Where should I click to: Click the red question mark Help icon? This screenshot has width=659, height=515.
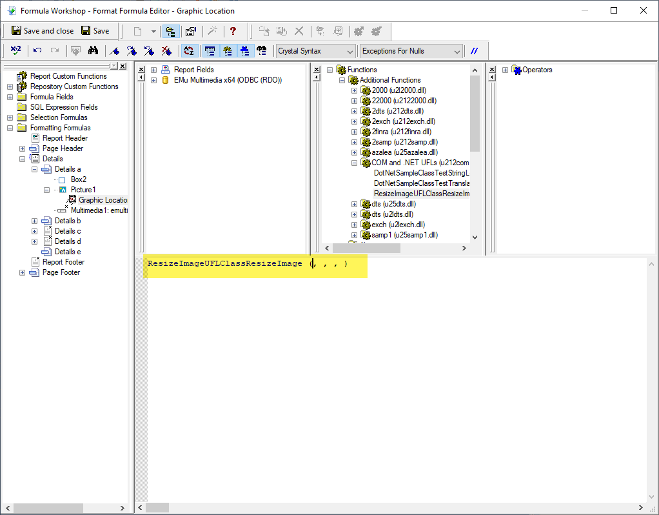[x=233, y=31]
